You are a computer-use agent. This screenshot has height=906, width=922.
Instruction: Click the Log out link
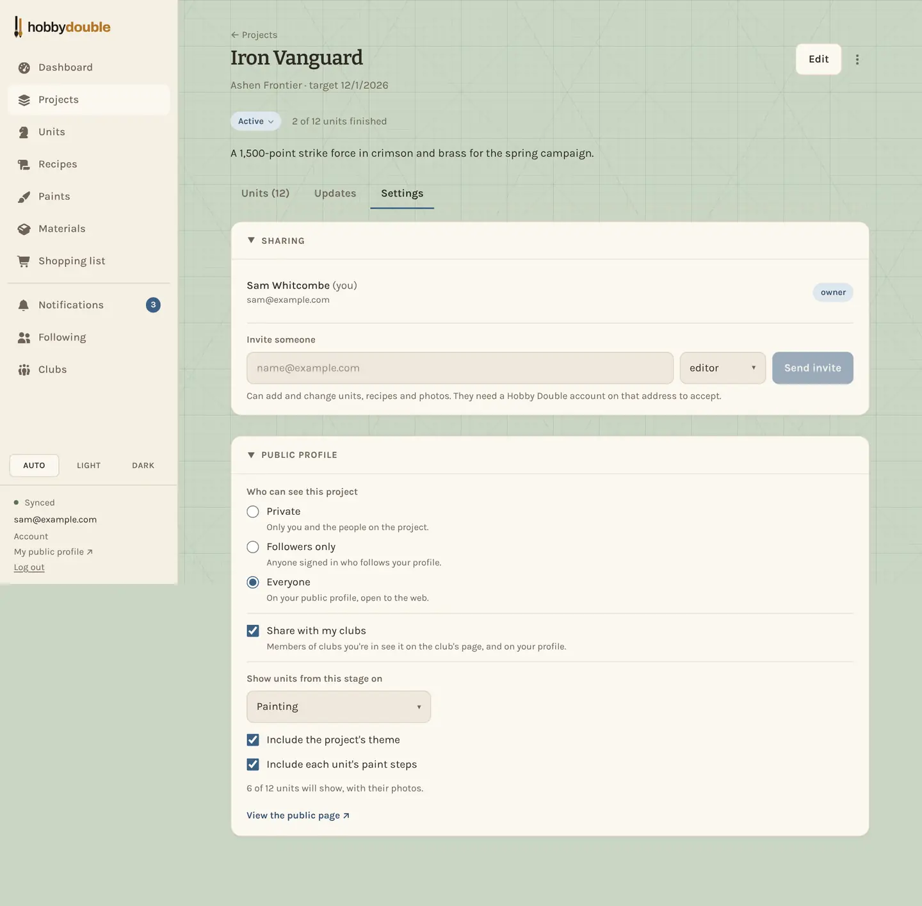point(29,567)
